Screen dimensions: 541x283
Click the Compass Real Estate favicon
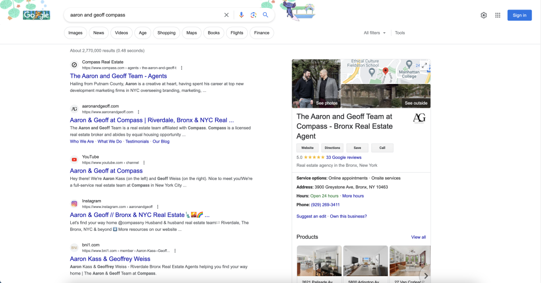tap(74, 65)
